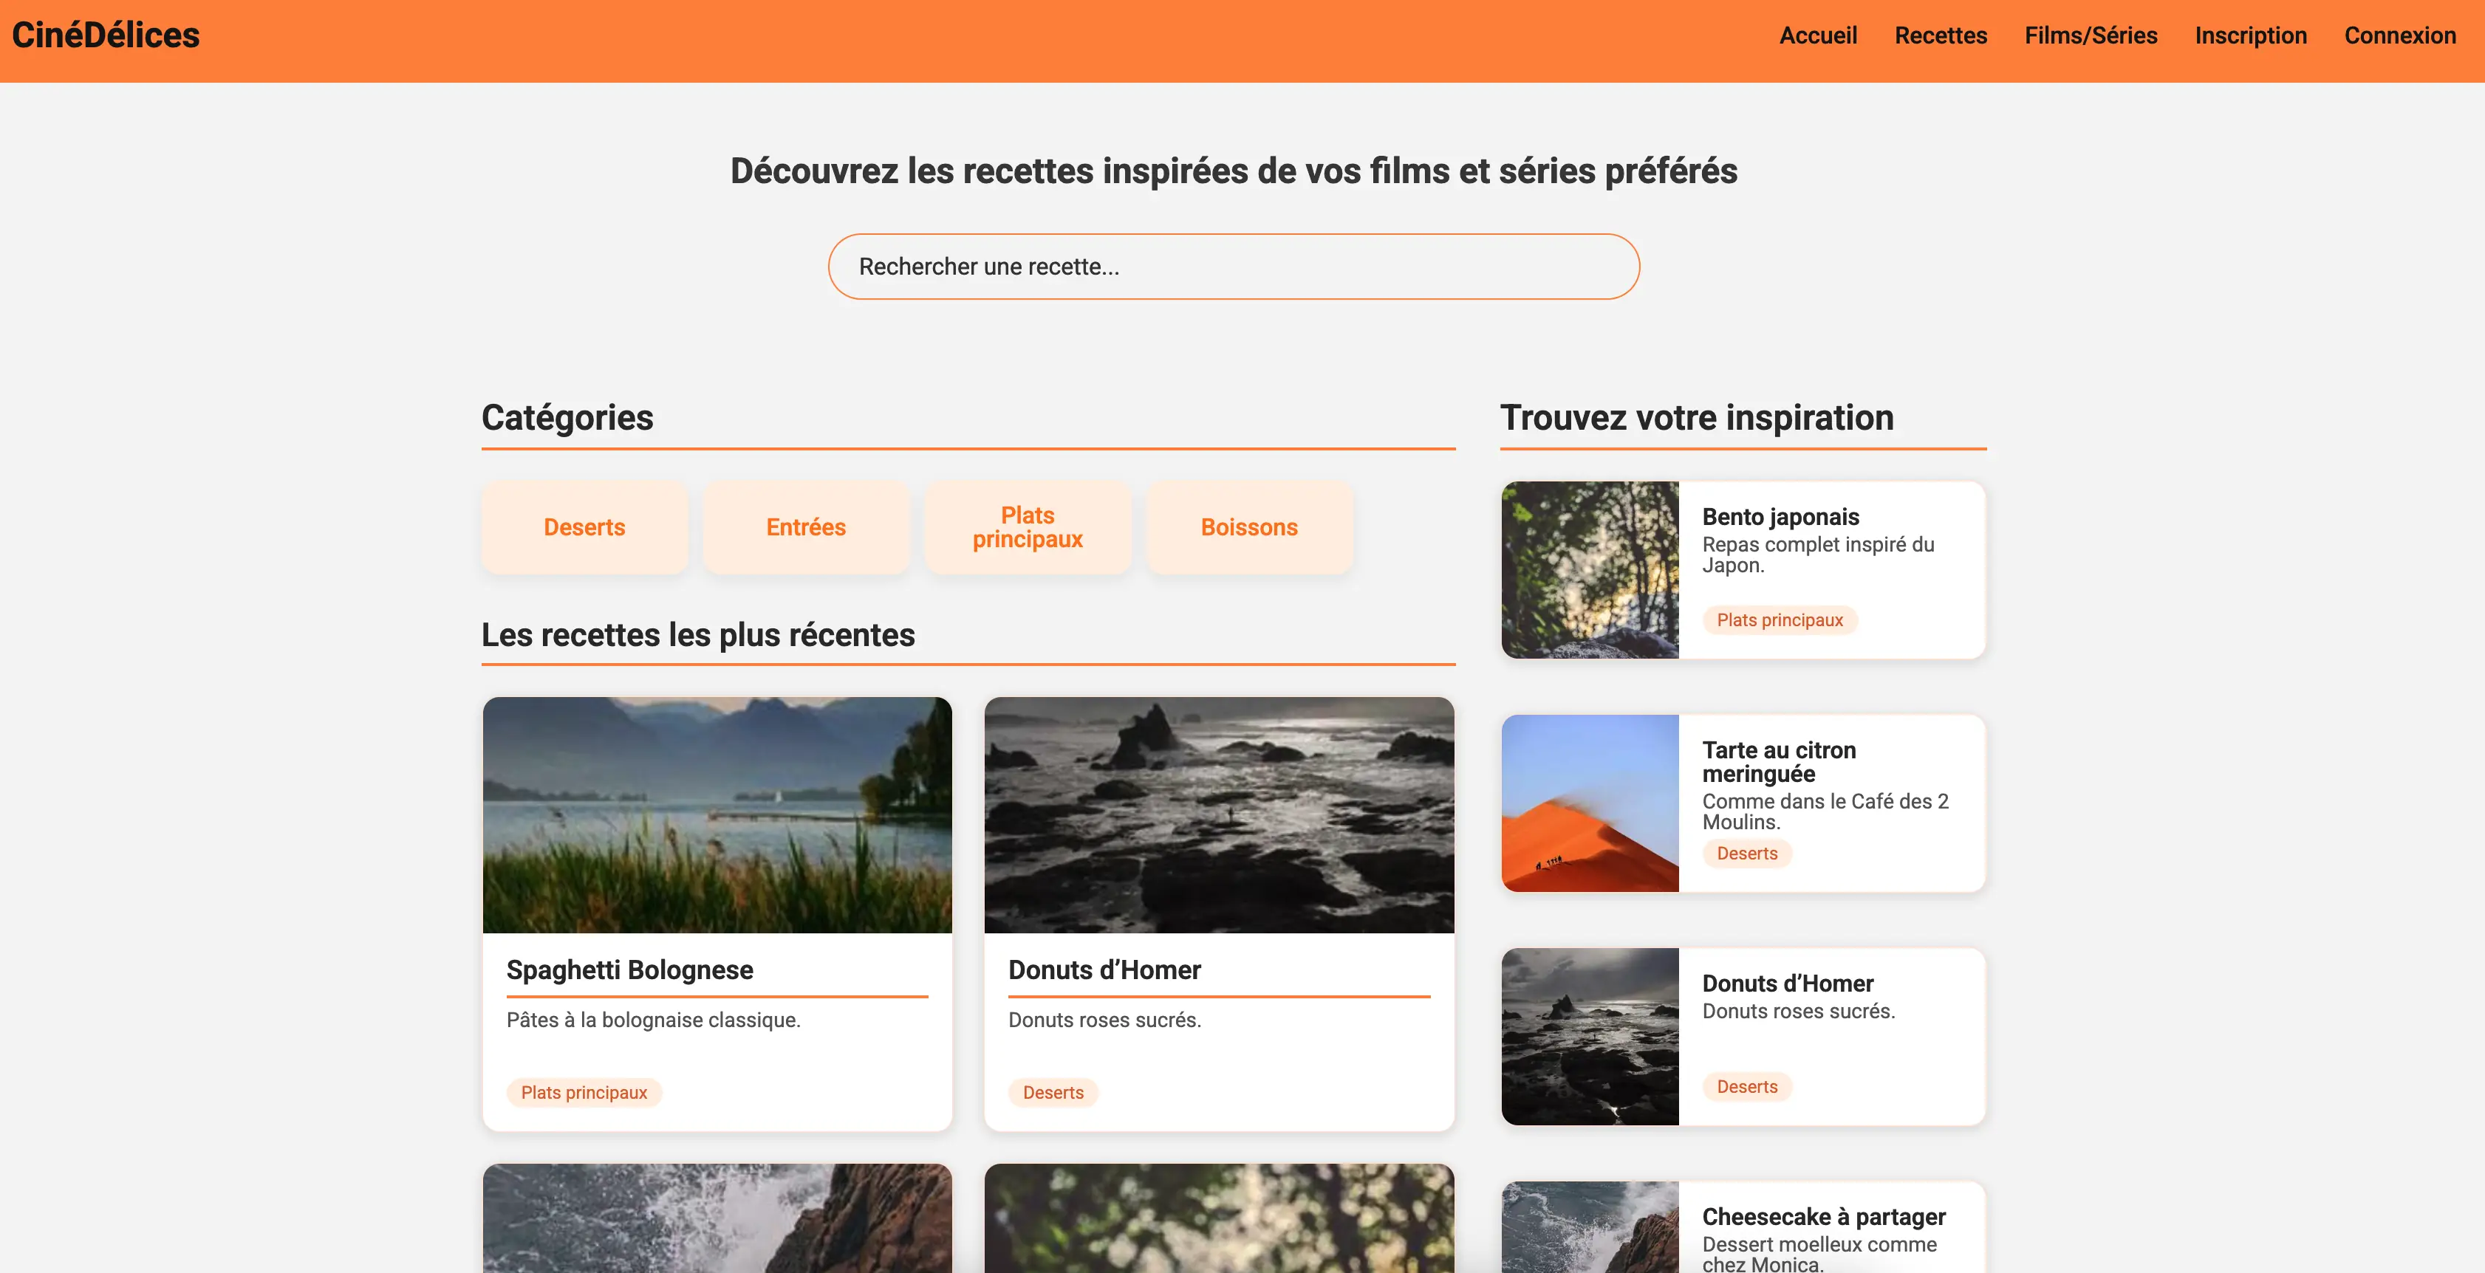This screenshot has width=2485, height=1273.
Task: Open Donuts d'Homer title in recent recipes
Action: 1104,970
